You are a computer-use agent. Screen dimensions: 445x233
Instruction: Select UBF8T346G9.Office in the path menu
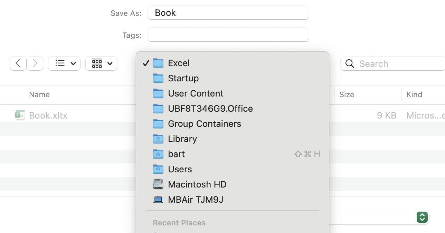click(210, 109)
